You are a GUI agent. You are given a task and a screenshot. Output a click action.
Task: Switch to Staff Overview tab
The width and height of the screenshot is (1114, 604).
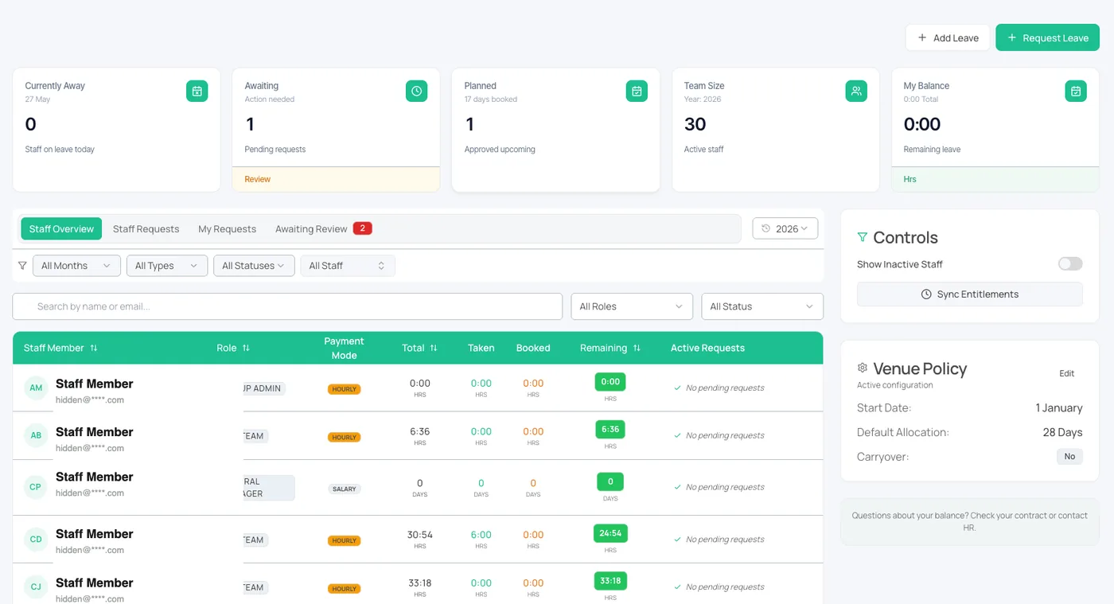click(x=61, y=228)
